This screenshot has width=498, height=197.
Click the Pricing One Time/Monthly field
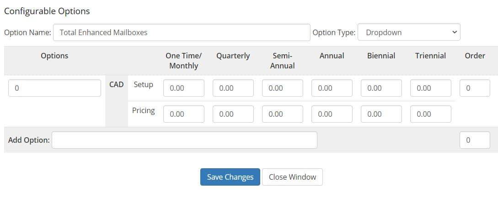click(184, 114)
